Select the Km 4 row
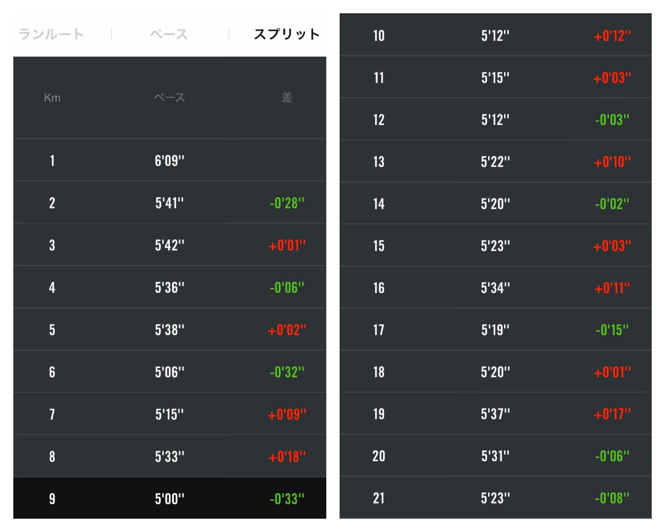665x532 pixels. point(170,287)
